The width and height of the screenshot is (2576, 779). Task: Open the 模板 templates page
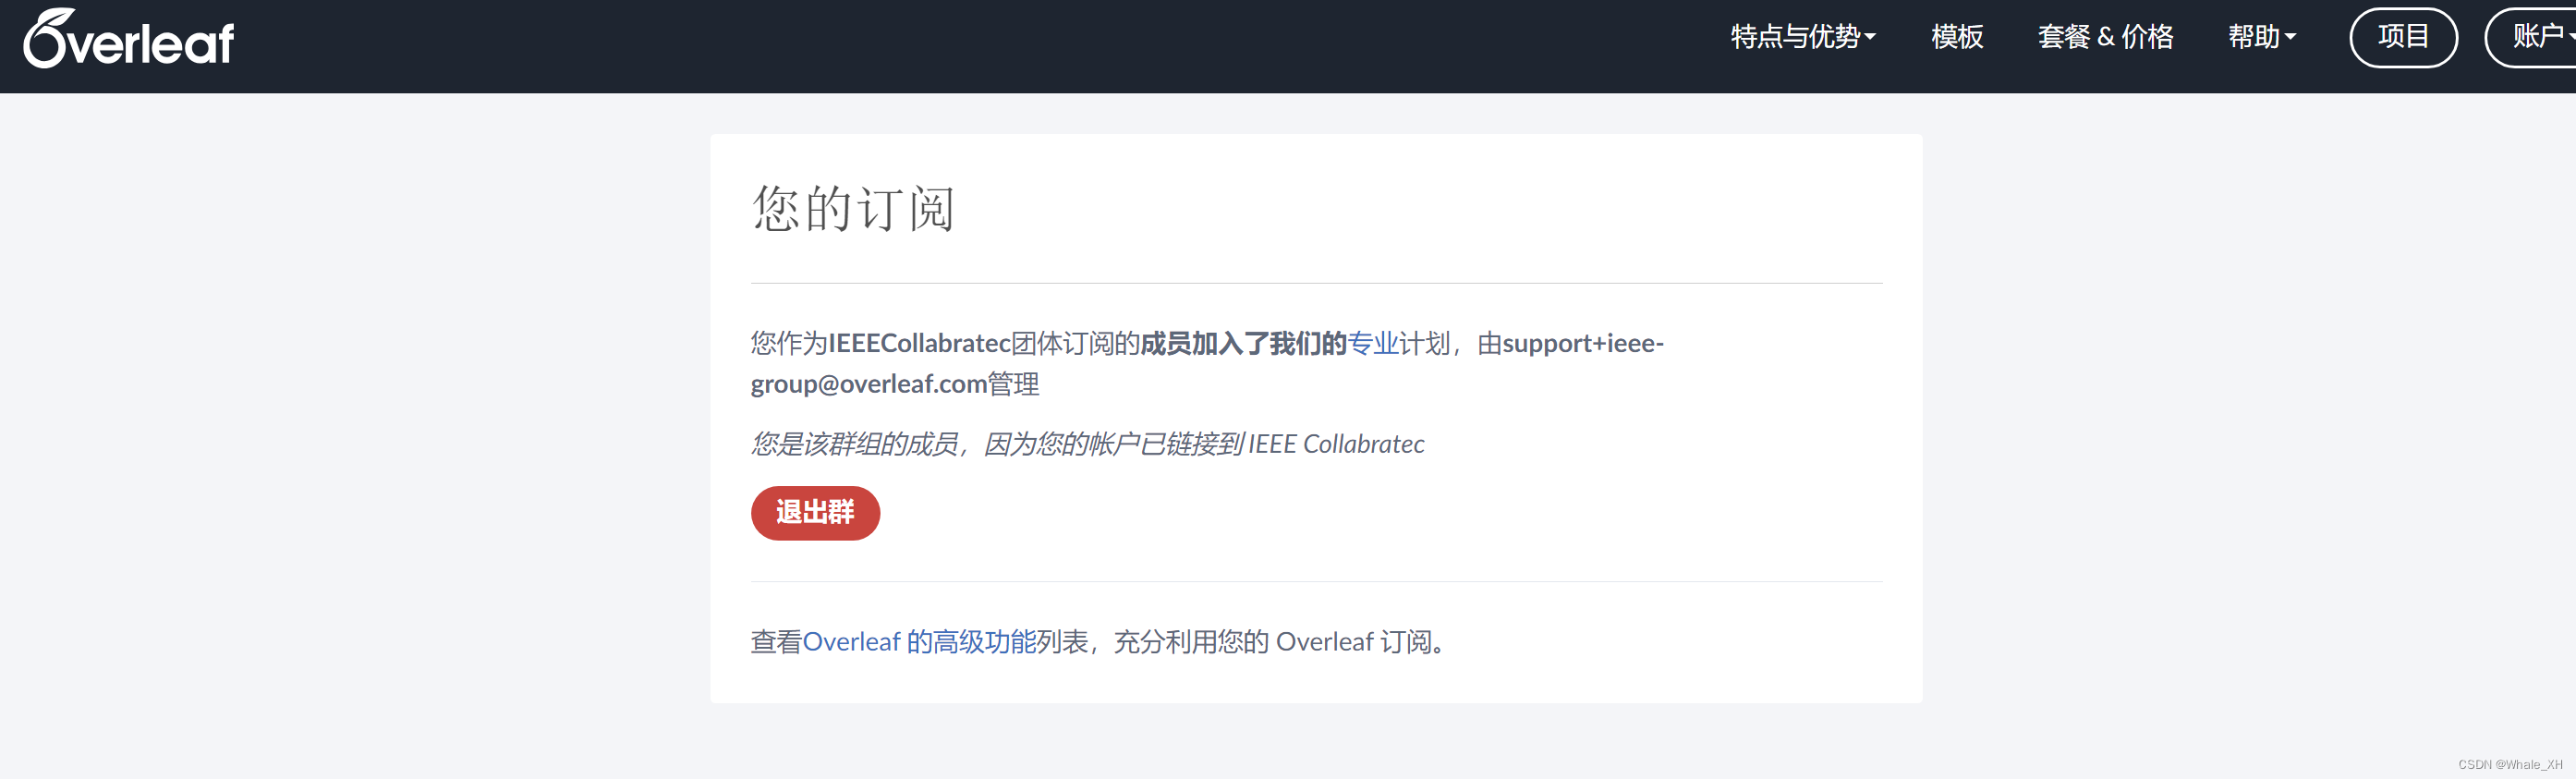(1957, 37)
